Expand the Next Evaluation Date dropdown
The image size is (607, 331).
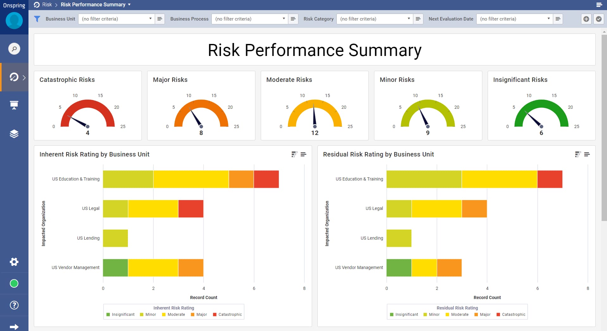click(515, 19)
